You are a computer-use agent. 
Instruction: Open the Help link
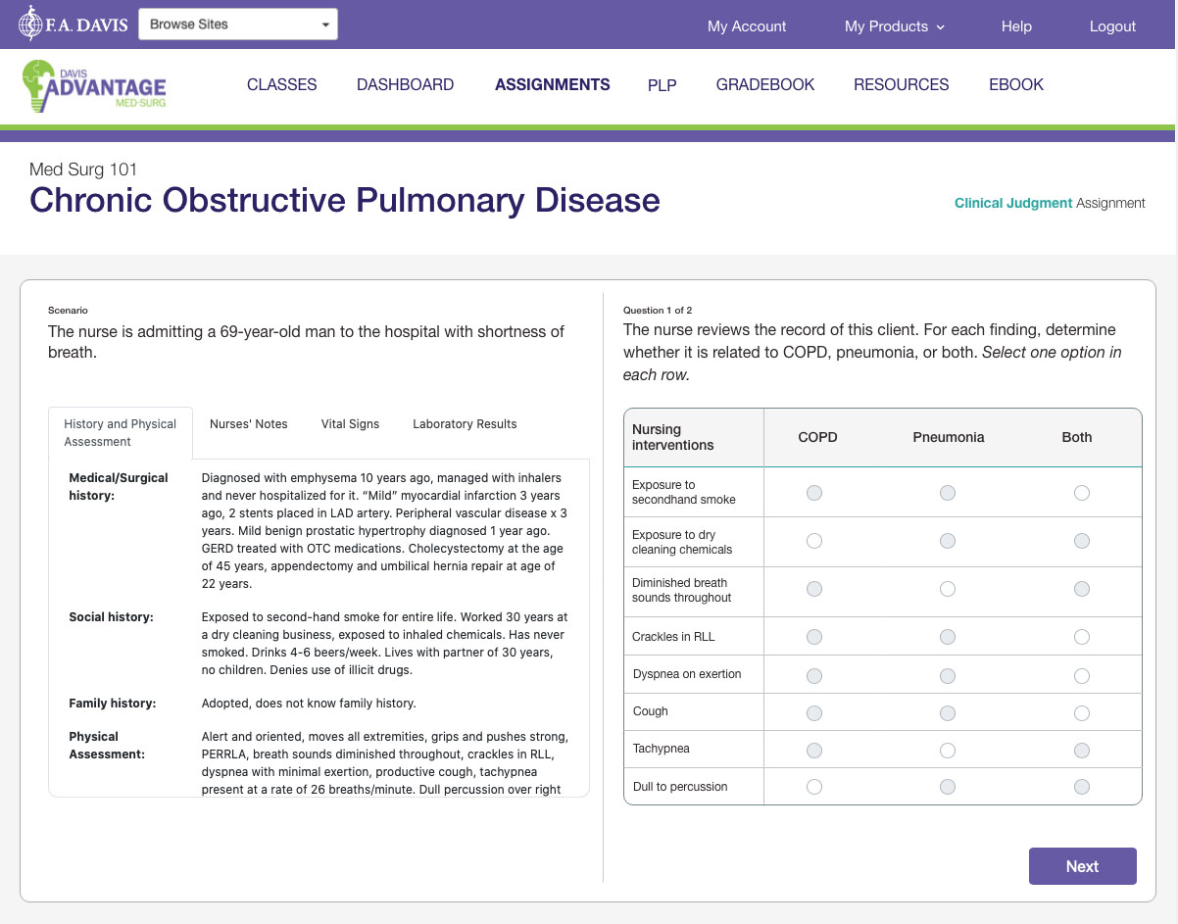pos(1016,26)
